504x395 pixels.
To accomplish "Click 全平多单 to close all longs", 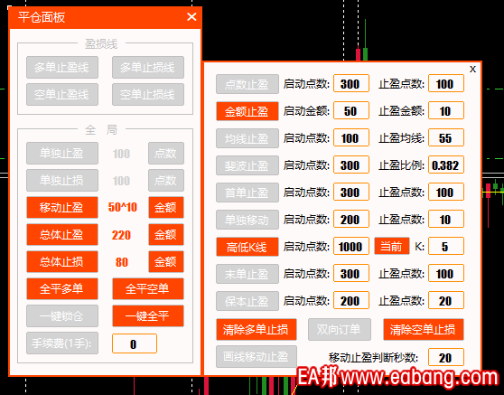I will click(x=62, y=289).
